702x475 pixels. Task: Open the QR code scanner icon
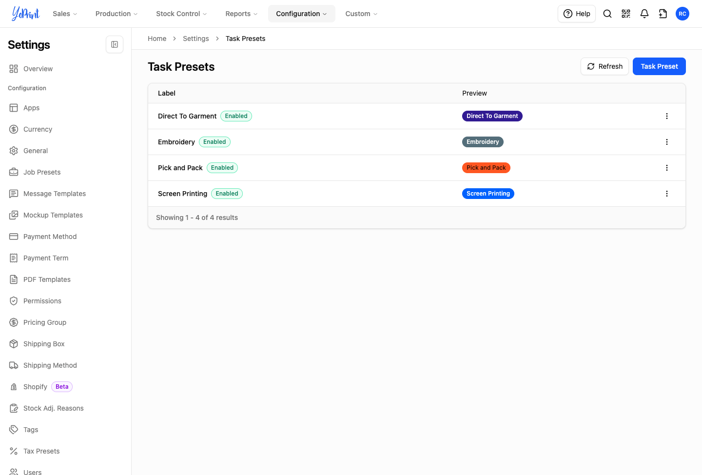[626, 14]
